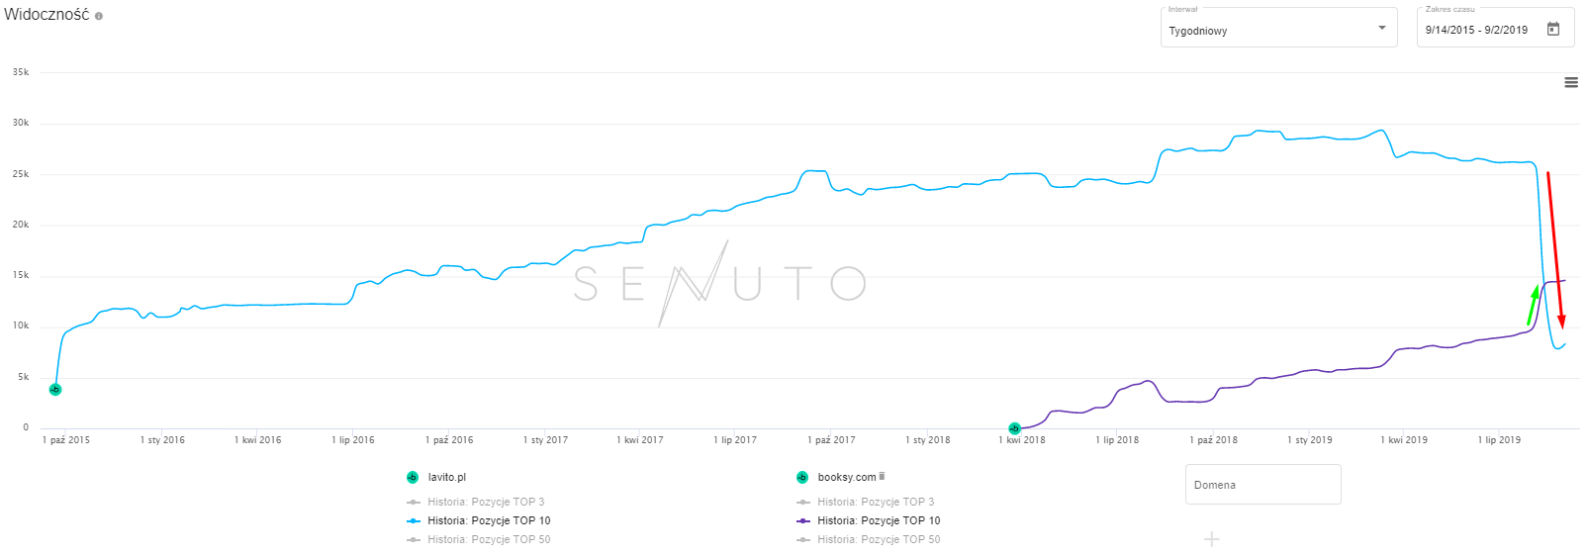Image resolution: width=1589 pixels, height=557 pixels.
Task: Click the info icon next to Widoczność
Action: coord(99,16)
